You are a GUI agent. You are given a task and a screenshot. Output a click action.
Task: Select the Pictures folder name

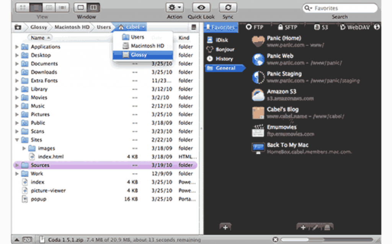[x=40, y=115]
